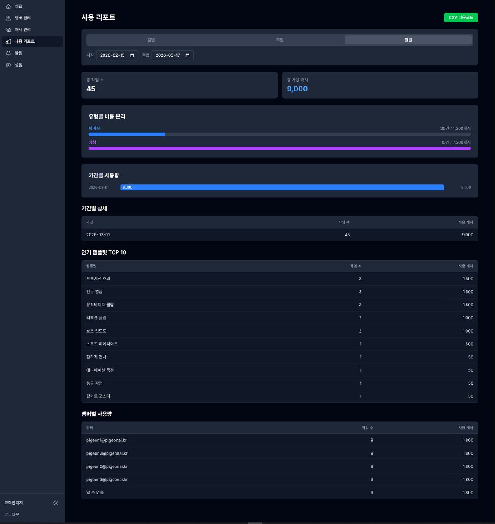
Task: Toggle light/dark theme sun icon
Action: [x=56, y=503]
